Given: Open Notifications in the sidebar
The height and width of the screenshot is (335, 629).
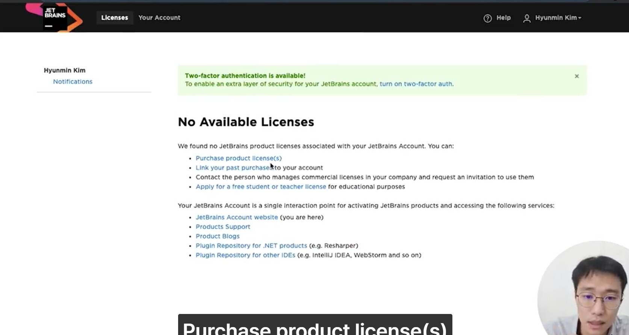Looking at the screenshot, I should pos(73,81).
